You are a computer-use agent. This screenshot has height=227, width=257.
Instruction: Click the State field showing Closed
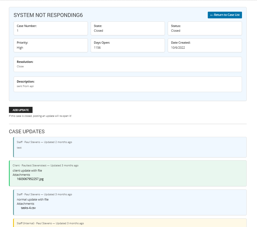[x=128, y=28]
